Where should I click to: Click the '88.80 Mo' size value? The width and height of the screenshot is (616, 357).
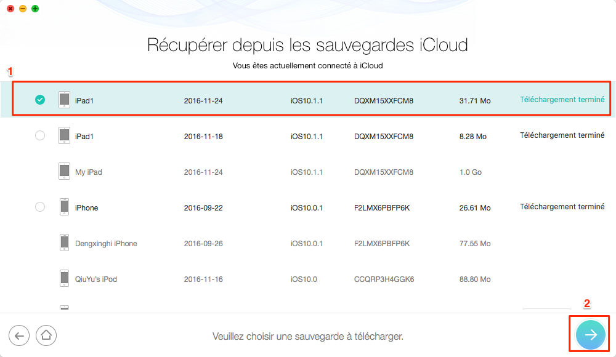click(475, 279)
